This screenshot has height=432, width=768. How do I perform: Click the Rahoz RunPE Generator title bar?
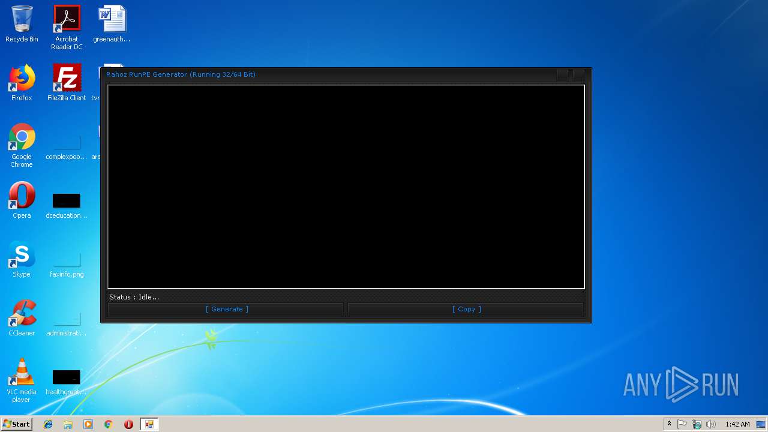(327, 74)
